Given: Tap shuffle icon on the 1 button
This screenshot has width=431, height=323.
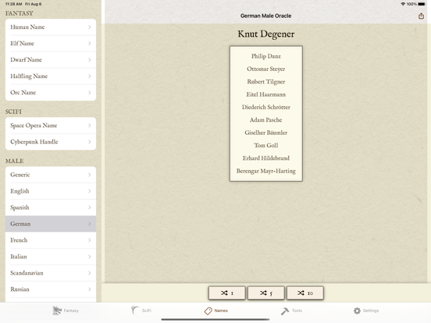Looking at the screenshot, I should pos(224,293).
